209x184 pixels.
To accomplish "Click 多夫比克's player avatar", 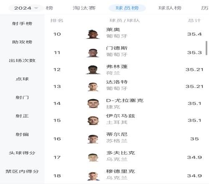I will point(93,157).
